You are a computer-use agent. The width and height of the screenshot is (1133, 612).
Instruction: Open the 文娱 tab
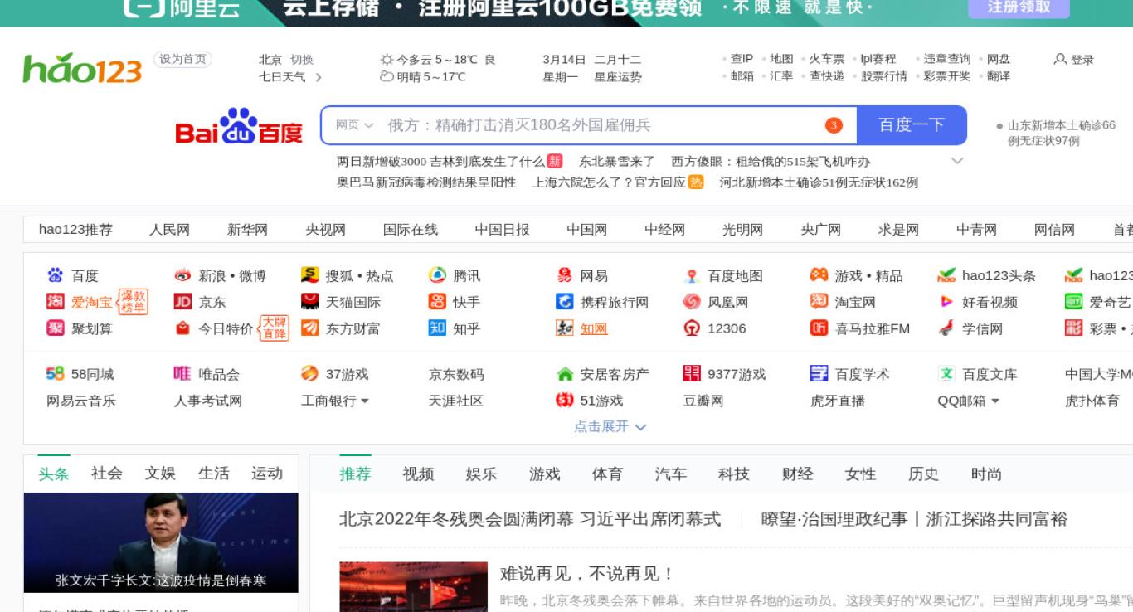(160, 474)
